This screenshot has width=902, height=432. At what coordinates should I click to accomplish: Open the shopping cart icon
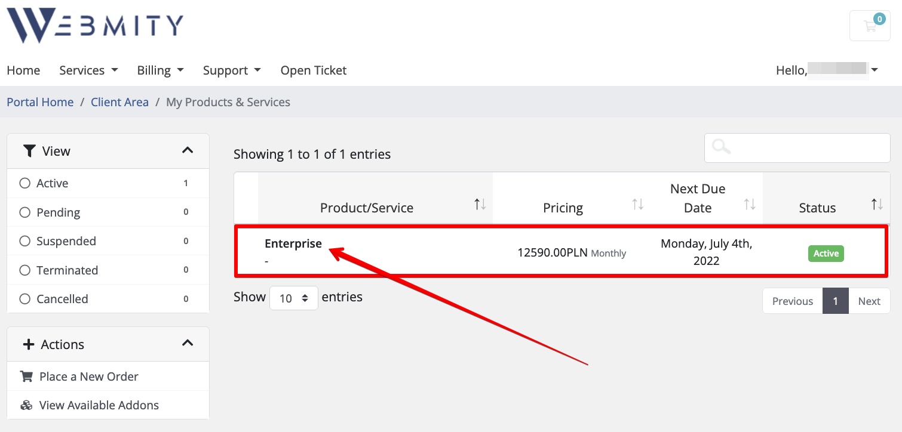pos(869,26)
